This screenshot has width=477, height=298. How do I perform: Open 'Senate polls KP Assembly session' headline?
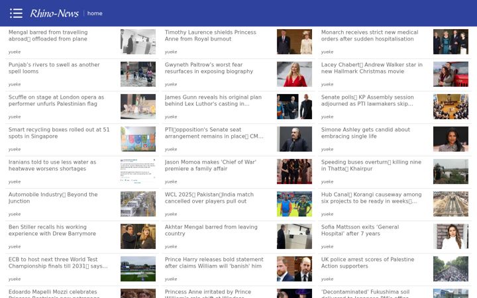tap(368, 101)
